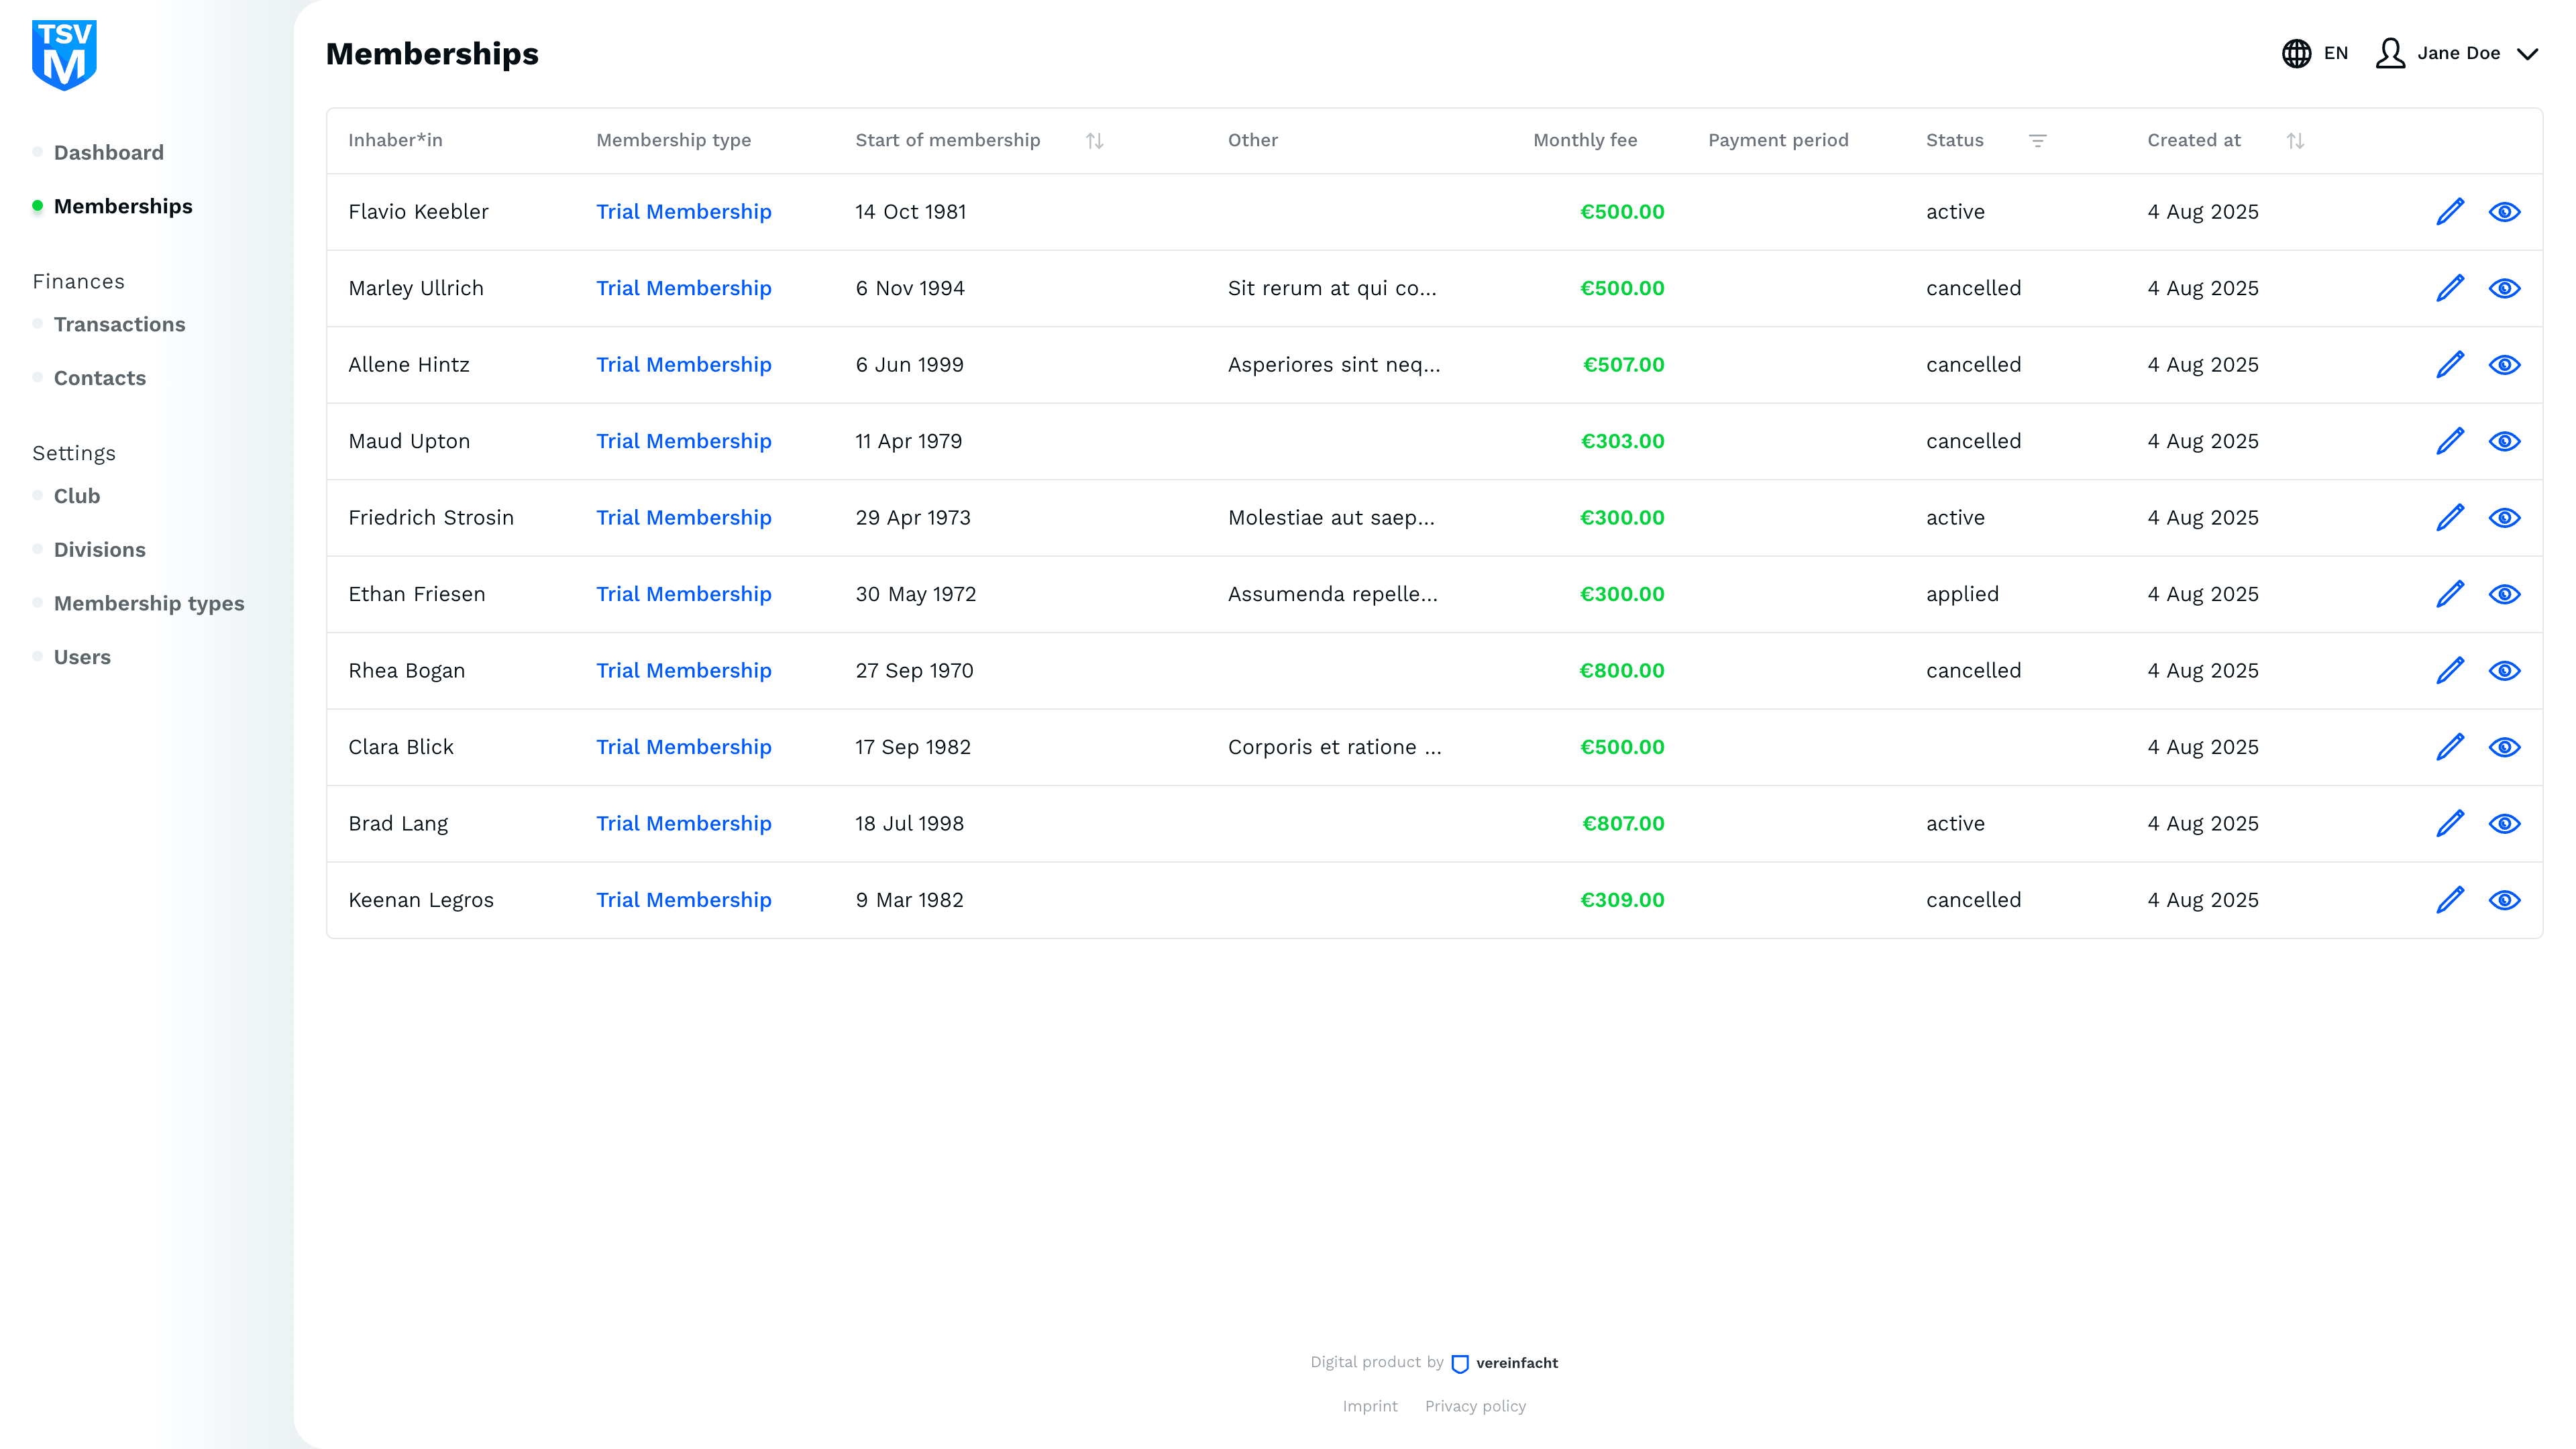Open the language globe icon
Viewport: 2576px width, 1449px height.
click(x=2296, y=53)
